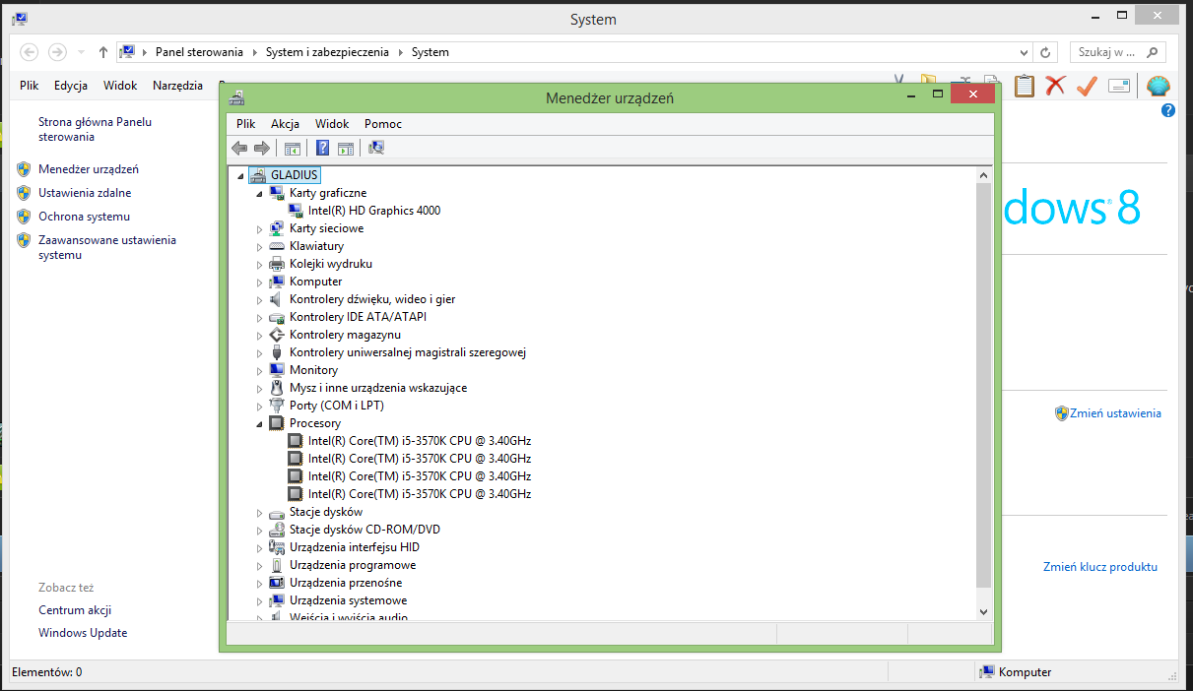Open Plik menu in Menedżer urządzeń

pos(246,124)
